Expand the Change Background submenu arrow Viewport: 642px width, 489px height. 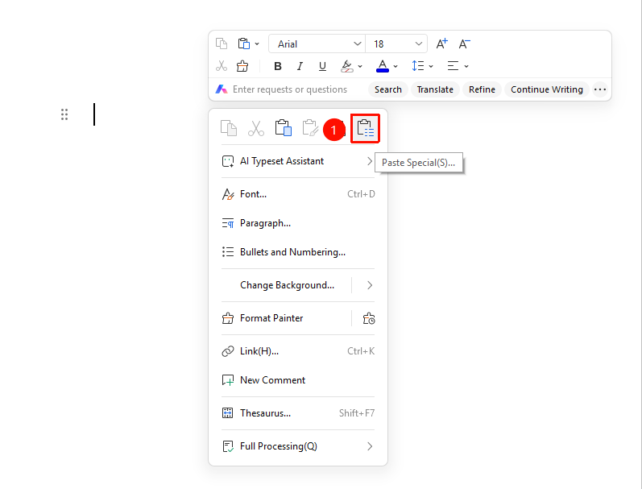pyautogui.click(x=369, y=285)
